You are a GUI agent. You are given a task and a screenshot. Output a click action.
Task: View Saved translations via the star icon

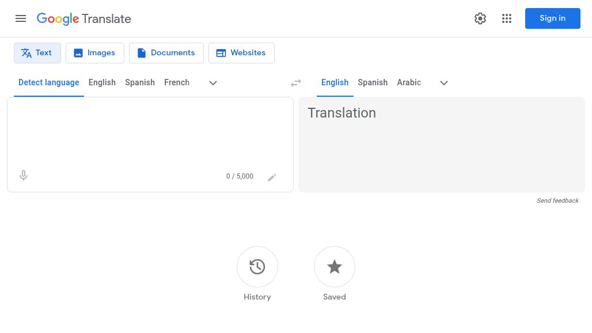(335, 267)
